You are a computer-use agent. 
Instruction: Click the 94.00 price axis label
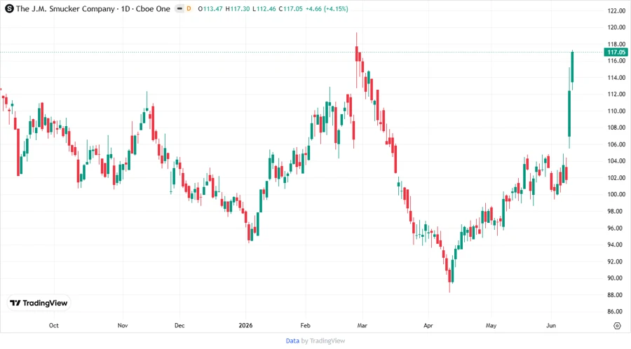pos(616,245)
